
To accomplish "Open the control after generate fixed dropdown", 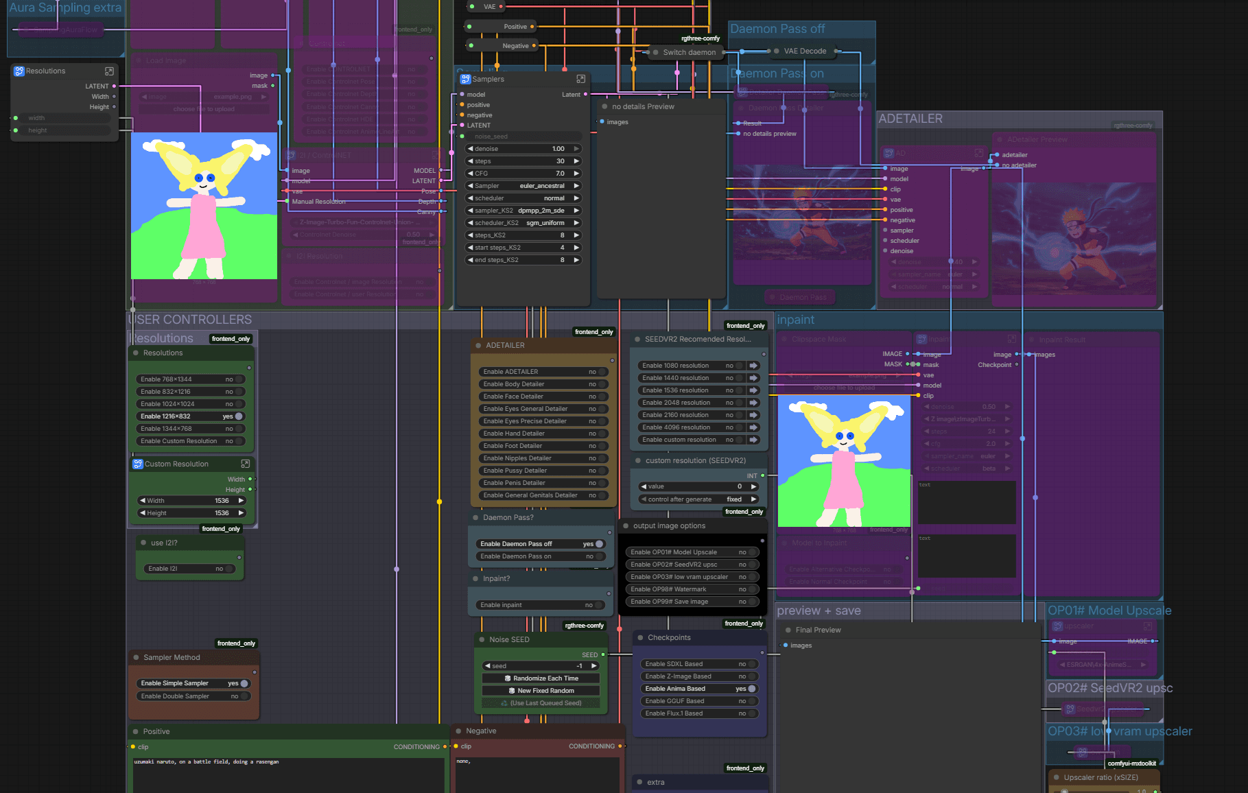I will click(698, 499).
